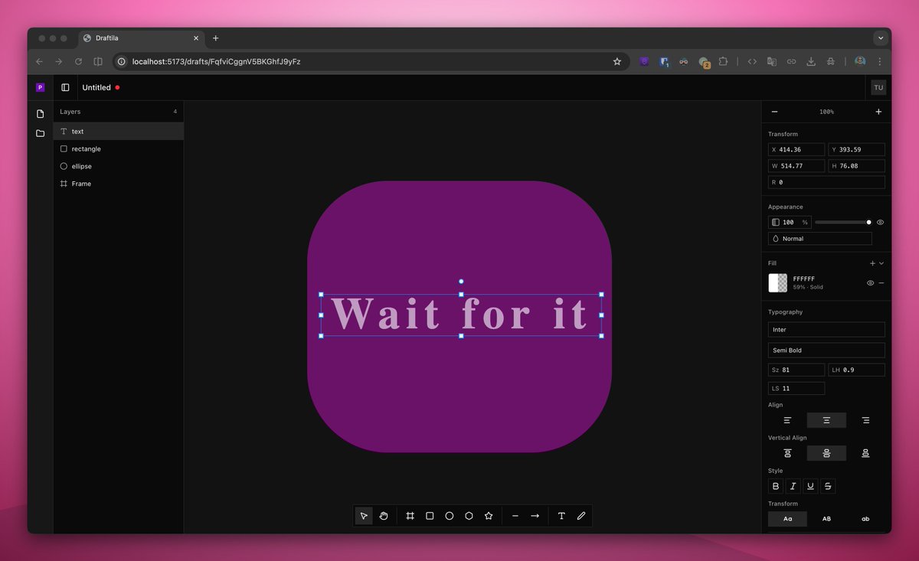919x561 pixels.
Task: Open the browser downloads icon
Action: click(811, 61)
